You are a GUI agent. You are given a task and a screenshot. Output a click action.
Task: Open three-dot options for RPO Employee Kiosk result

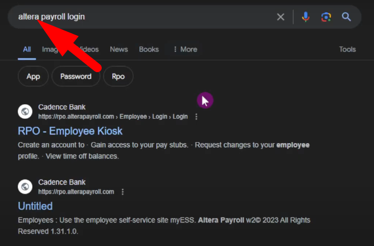[196, 117]
